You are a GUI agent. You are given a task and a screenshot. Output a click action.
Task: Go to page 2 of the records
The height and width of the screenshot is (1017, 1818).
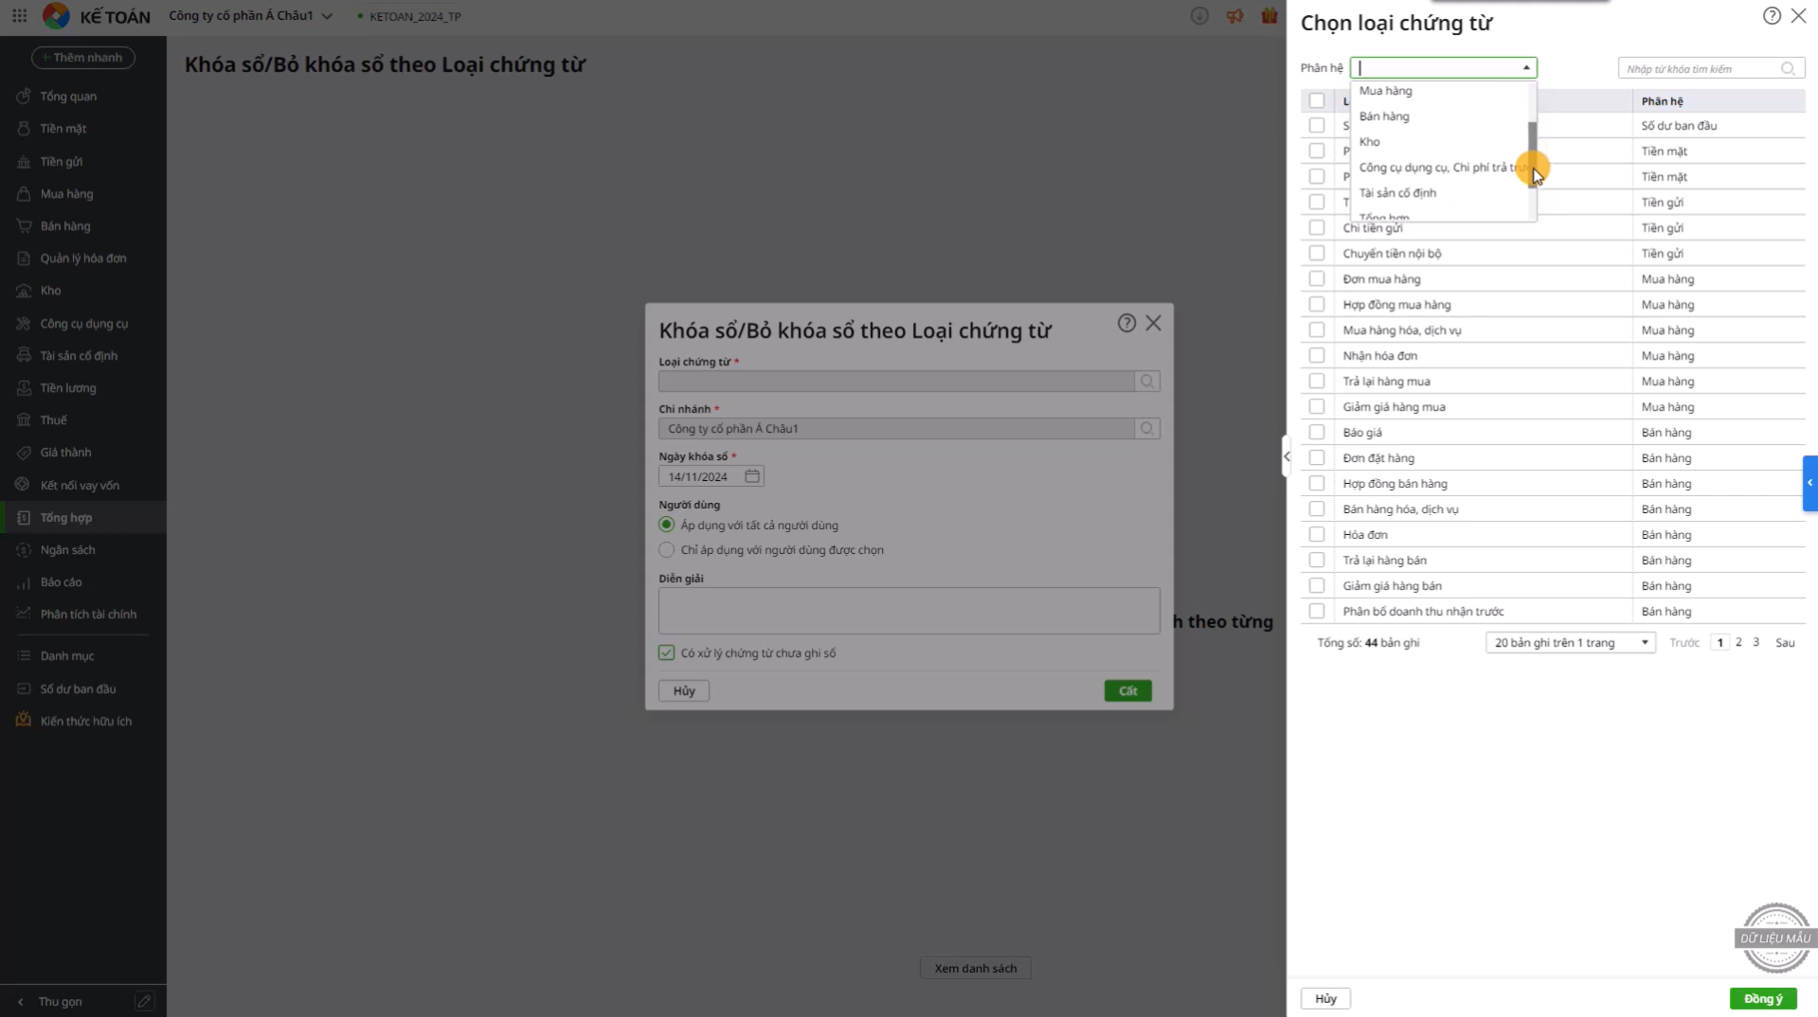[1738, 643]
